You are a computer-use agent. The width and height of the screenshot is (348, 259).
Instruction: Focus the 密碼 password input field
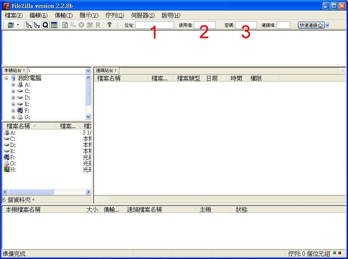(x=246, y=25)
